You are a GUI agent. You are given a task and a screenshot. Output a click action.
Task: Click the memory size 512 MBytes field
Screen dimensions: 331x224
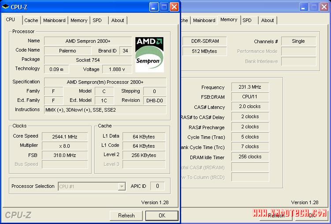[205, 51]
